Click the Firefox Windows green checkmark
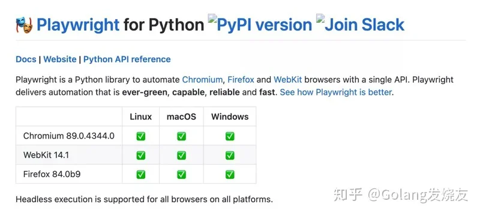Image resolution: width=480 pixels, height=216 pixels. coord(230,175)
